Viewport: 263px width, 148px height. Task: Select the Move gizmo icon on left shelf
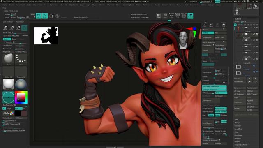pyautogui.click(x=5, y=28)
